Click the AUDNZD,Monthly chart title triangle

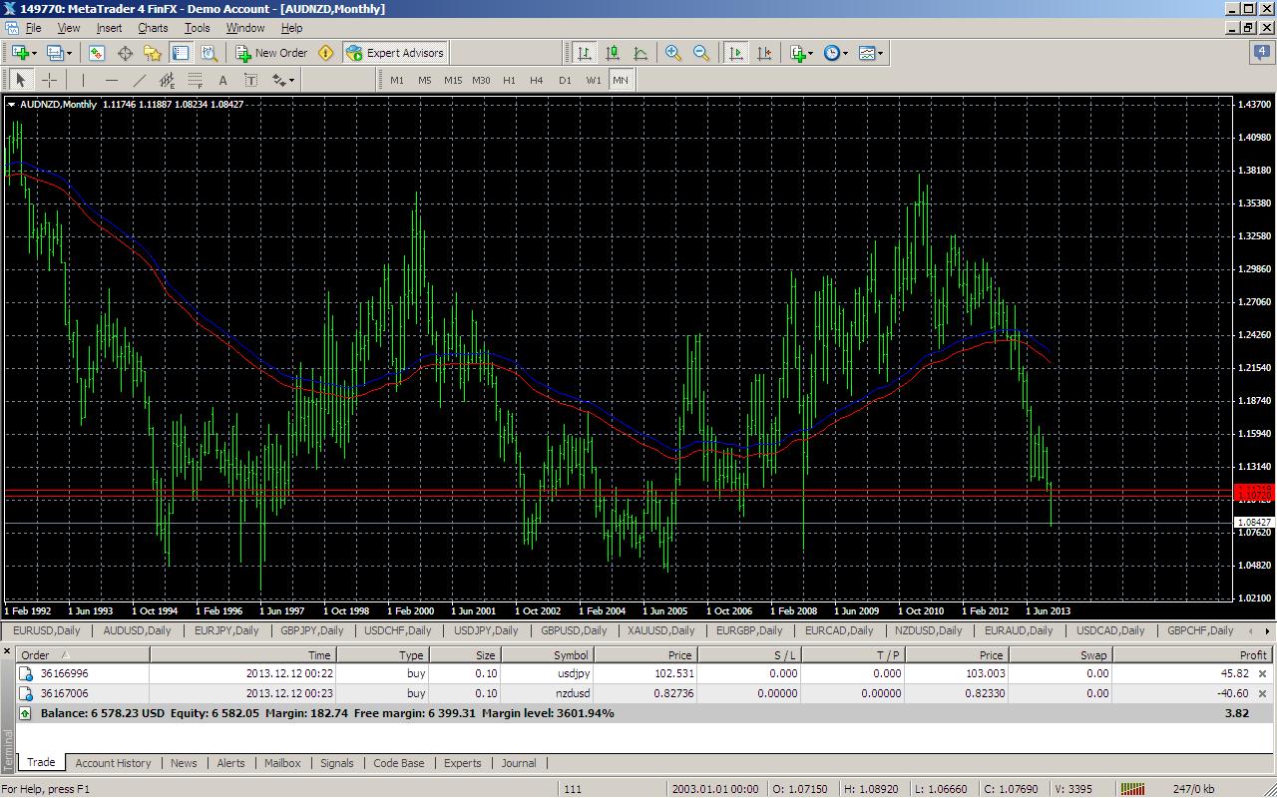click(11, 105)
